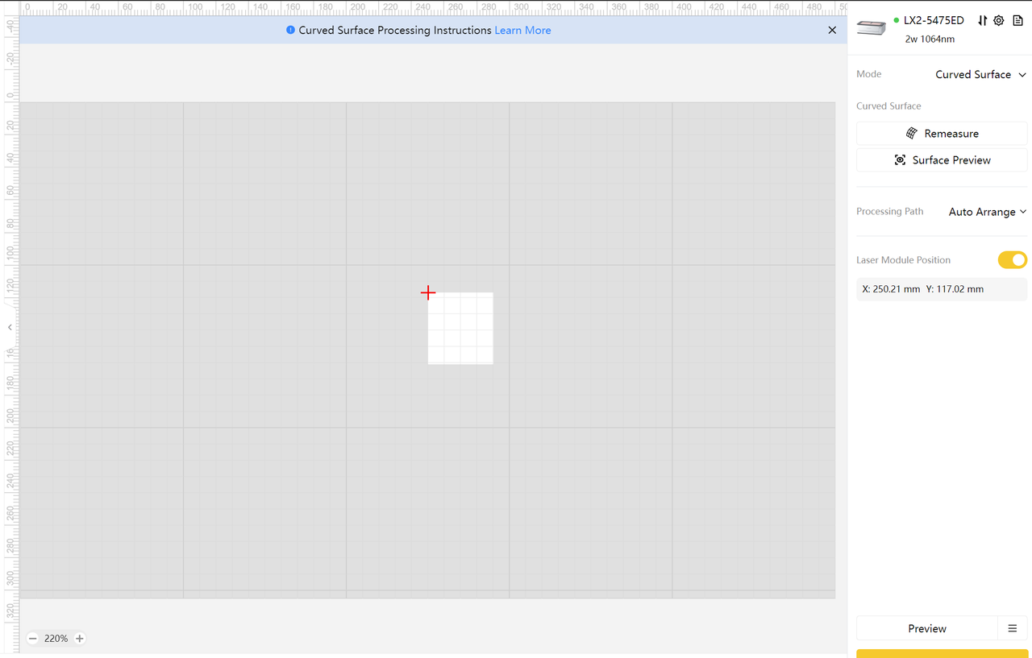Disable the Laser Module Position toggle

(1012, 259)
